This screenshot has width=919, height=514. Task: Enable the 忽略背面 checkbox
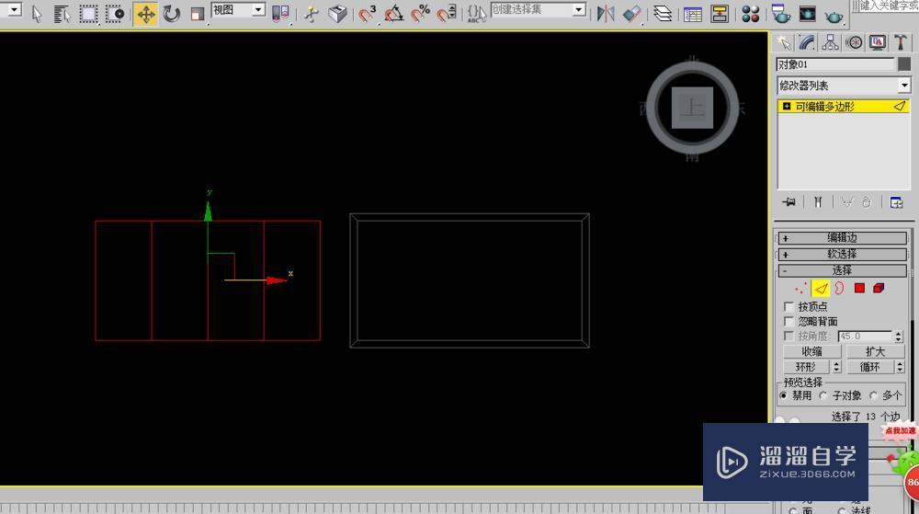(x=789, y=321)
